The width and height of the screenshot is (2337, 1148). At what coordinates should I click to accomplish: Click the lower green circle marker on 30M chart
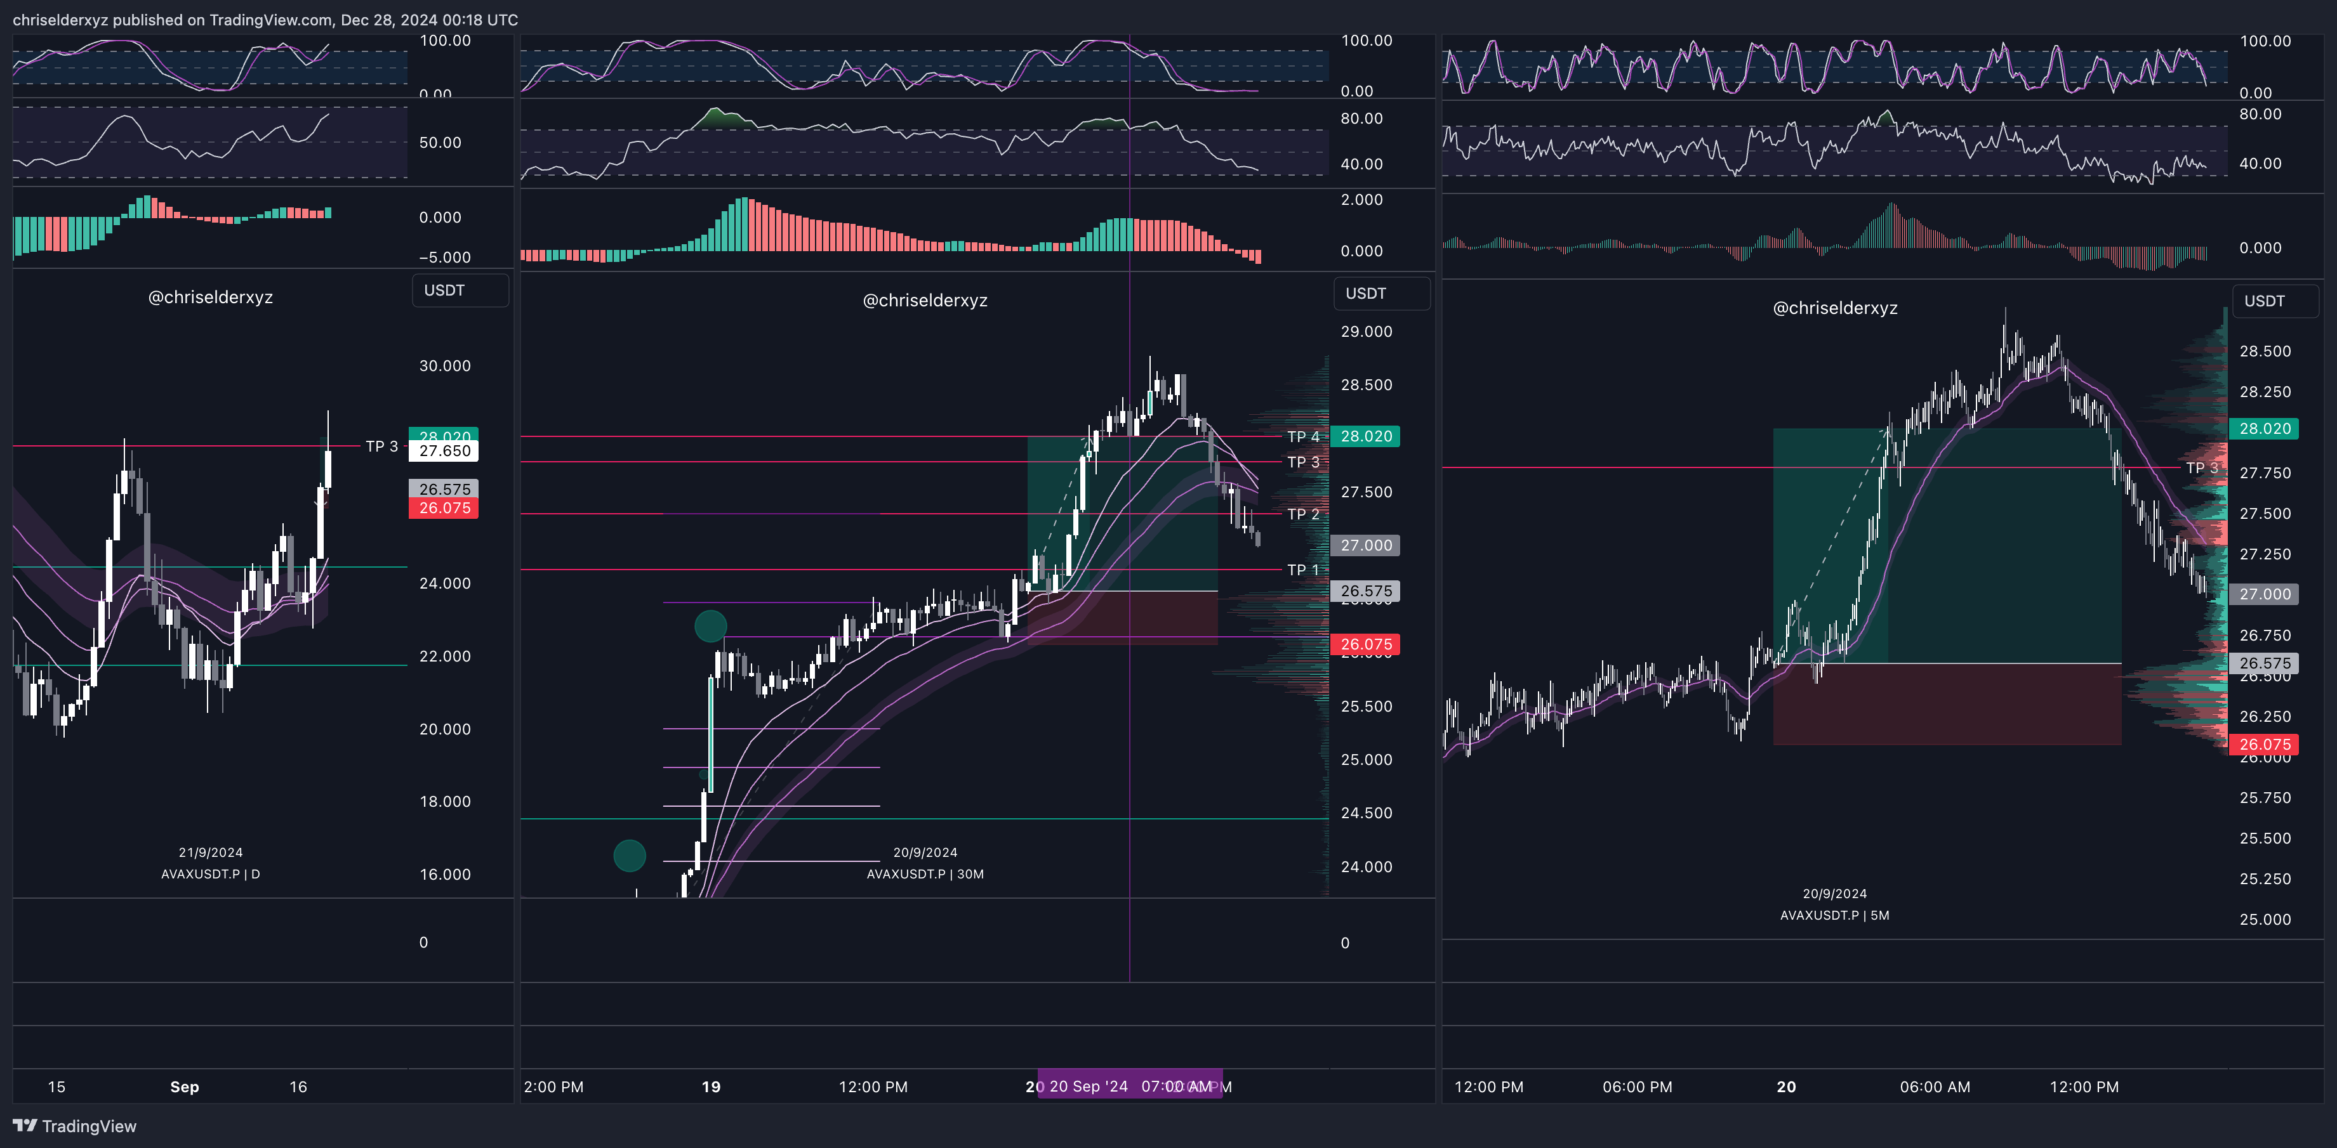(x=630, y=855)
